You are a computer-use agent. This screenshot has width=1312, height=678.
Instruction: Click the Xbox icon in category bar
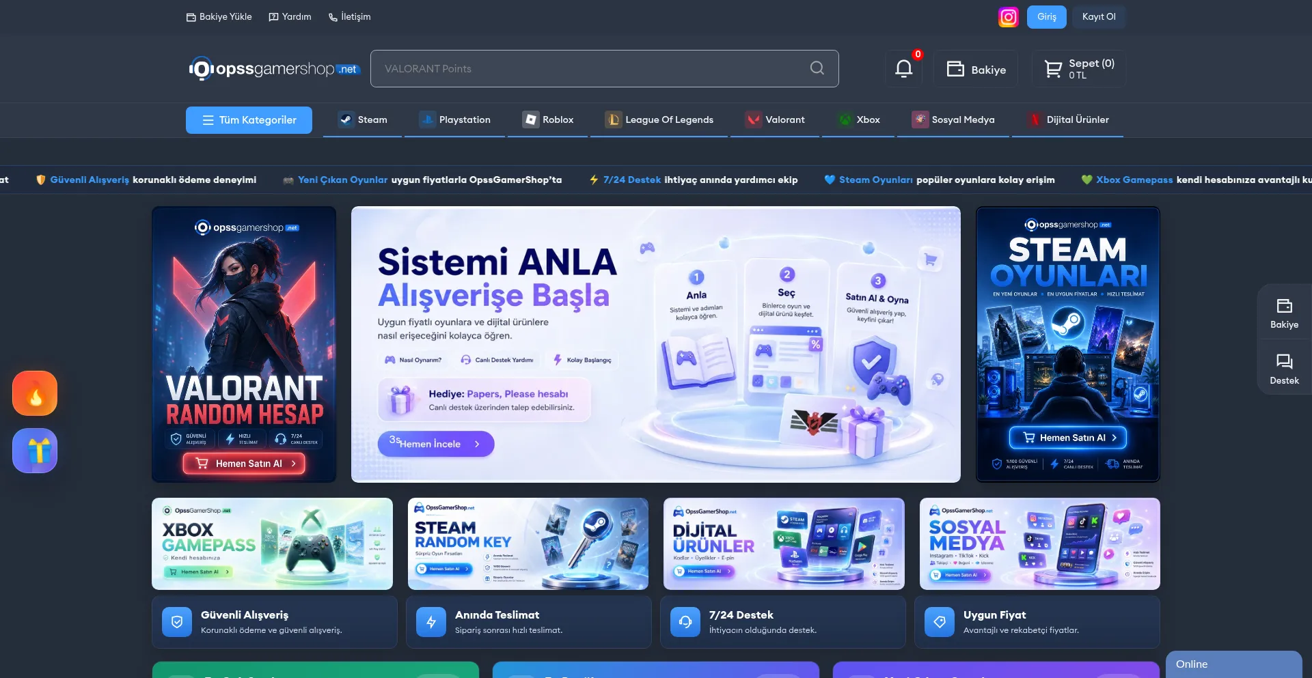coord(845,119)
